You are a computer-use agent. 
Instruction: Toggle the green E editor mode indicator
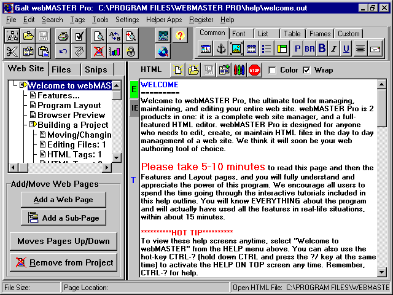click(x=134, y=90)
